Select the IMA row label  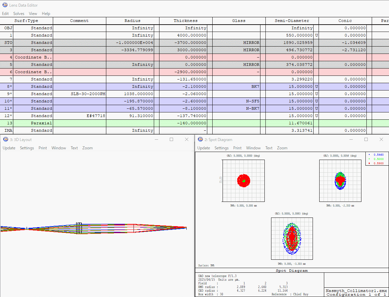(x=7, y=130)
